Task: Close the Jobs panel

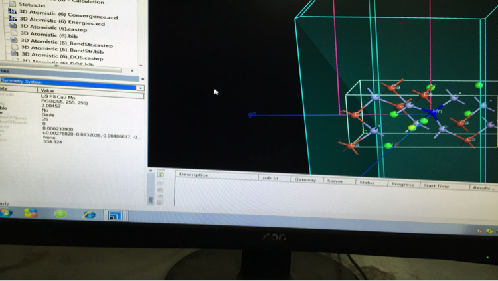Action: pyautogui.click(x=151, y=171)
